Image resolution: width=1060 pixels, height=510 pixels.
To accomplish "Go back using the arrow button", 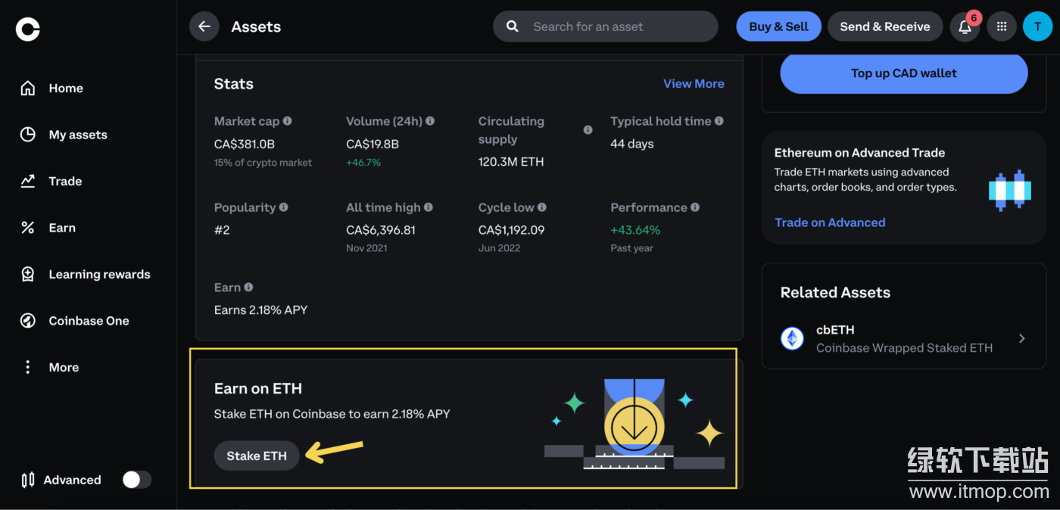I will [x=204, y=26].
